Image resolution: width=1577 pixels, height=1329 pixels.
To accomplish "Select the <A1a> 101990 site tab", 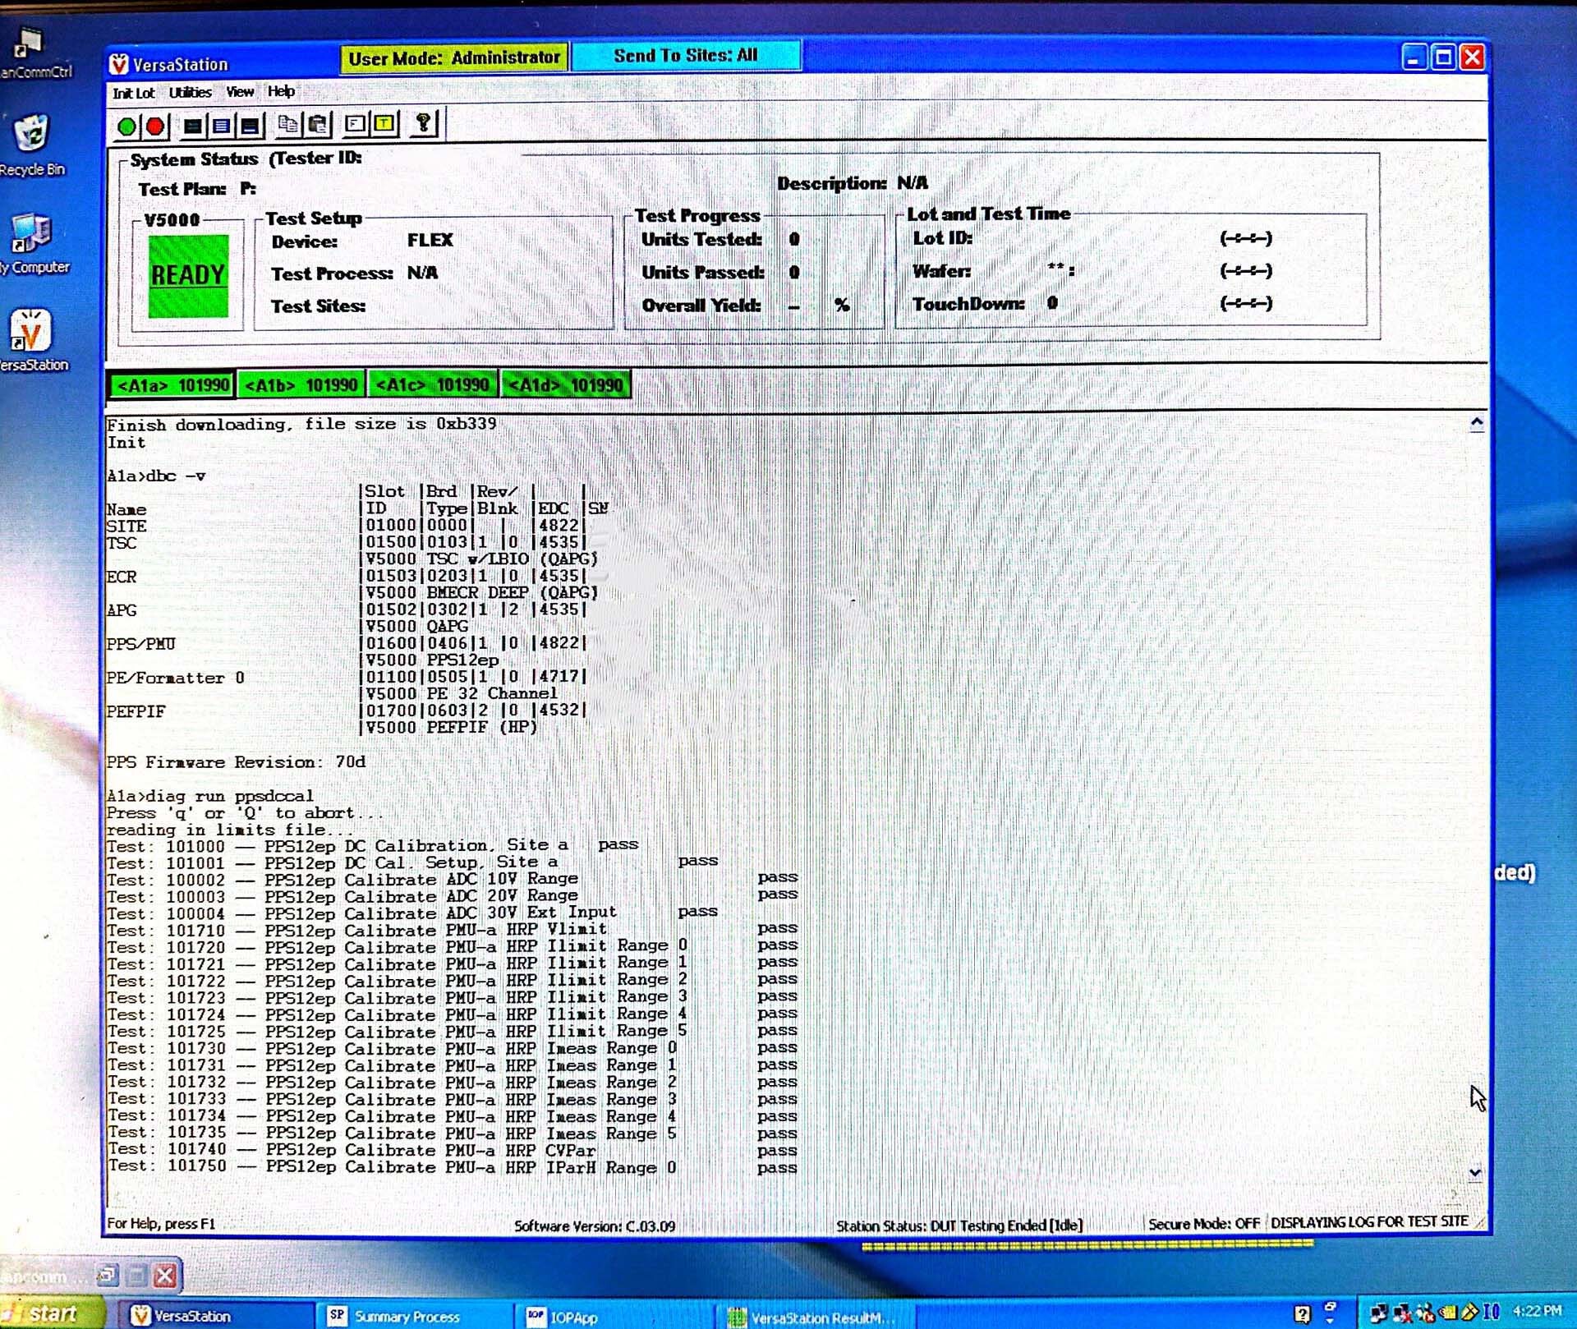I will (172, 385).
